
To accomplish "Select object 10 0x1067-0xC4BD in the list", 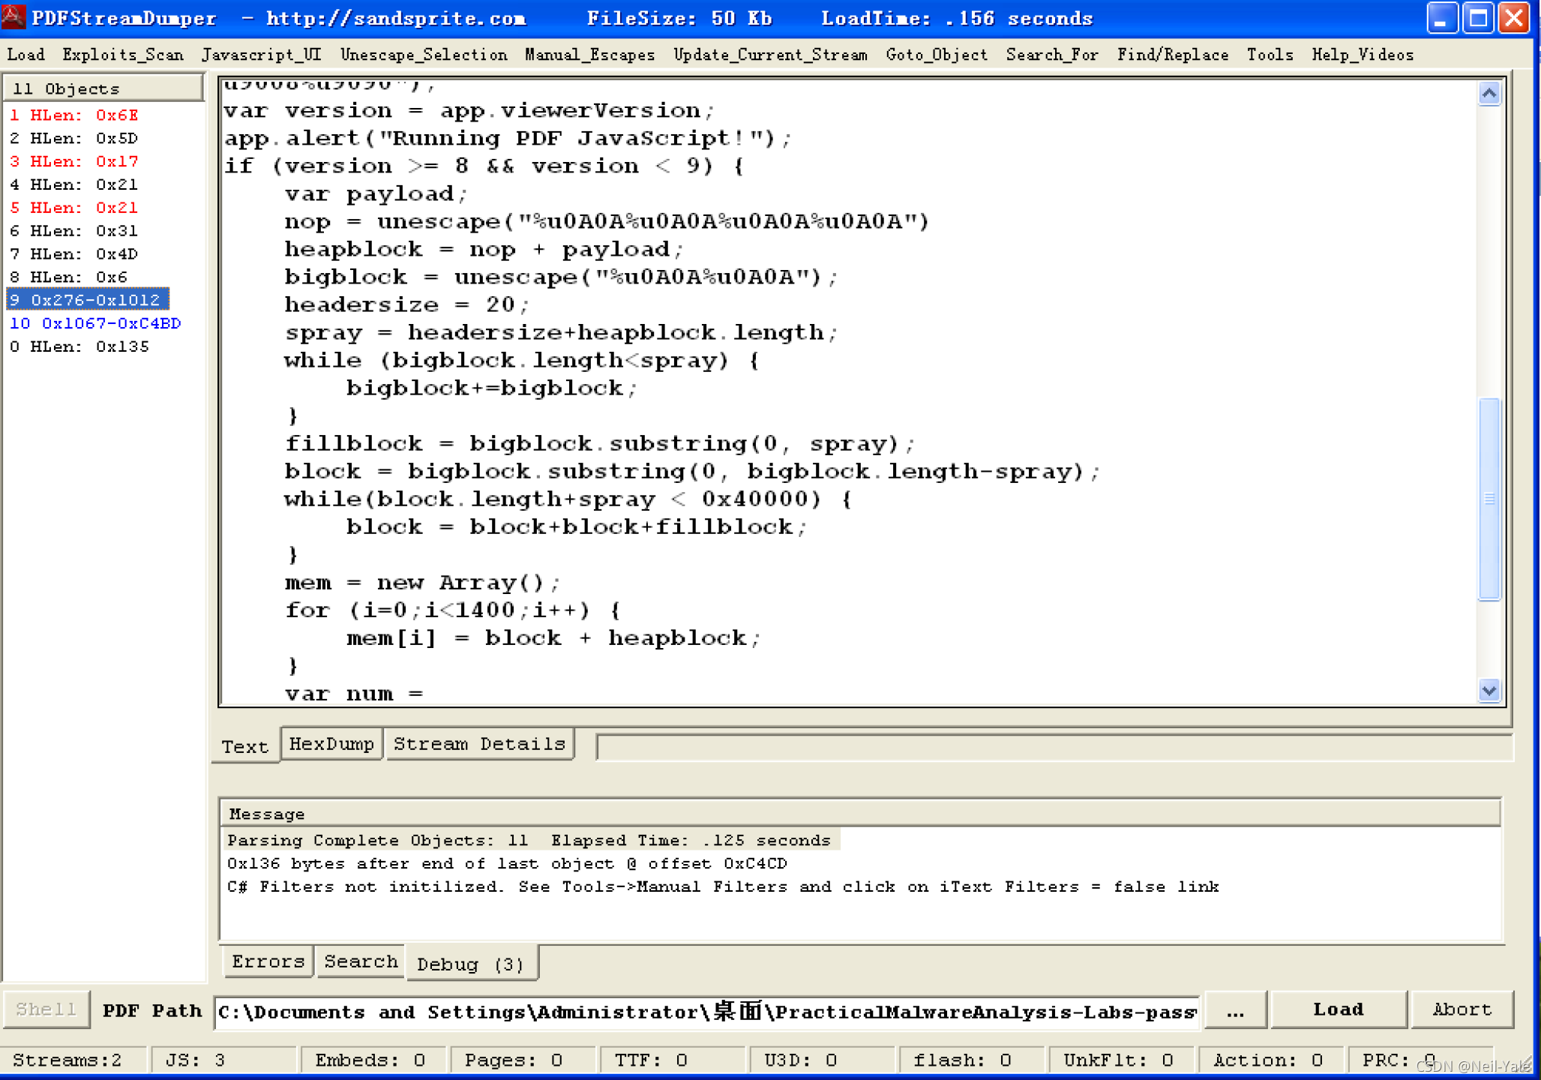I will click(94, 323).
